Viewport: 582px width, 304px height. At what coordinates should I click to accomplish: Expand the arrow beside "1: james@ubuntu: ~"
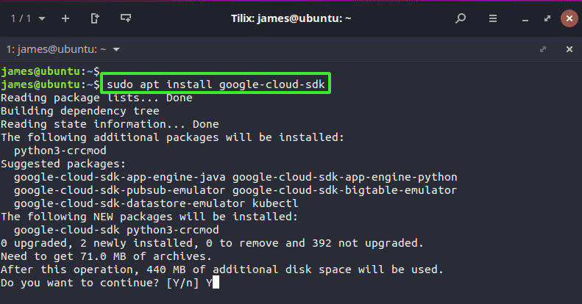pos(116,50)
